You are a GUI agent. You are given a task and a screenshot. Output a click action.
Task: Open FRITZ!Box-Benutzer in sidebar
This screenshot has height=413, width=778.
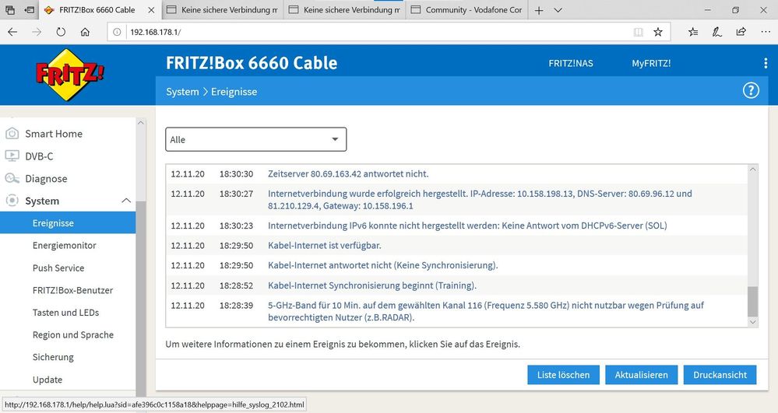click(x=73, y=290)
